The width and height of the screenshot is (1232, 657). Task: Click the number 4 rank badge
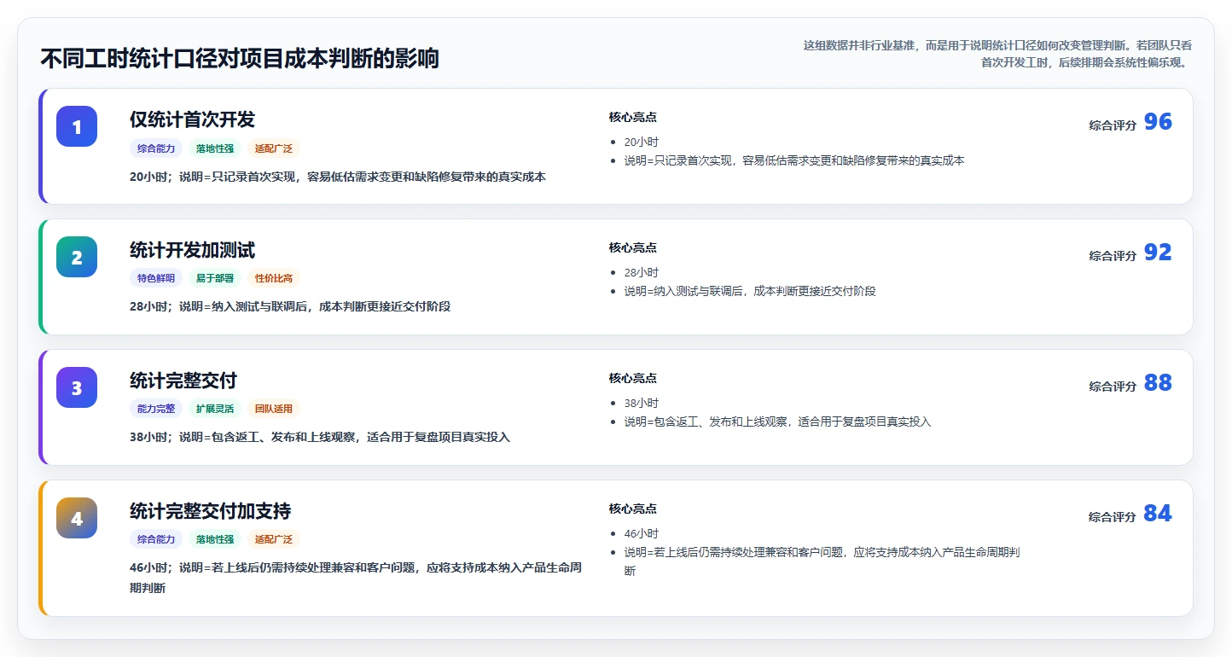77,518
